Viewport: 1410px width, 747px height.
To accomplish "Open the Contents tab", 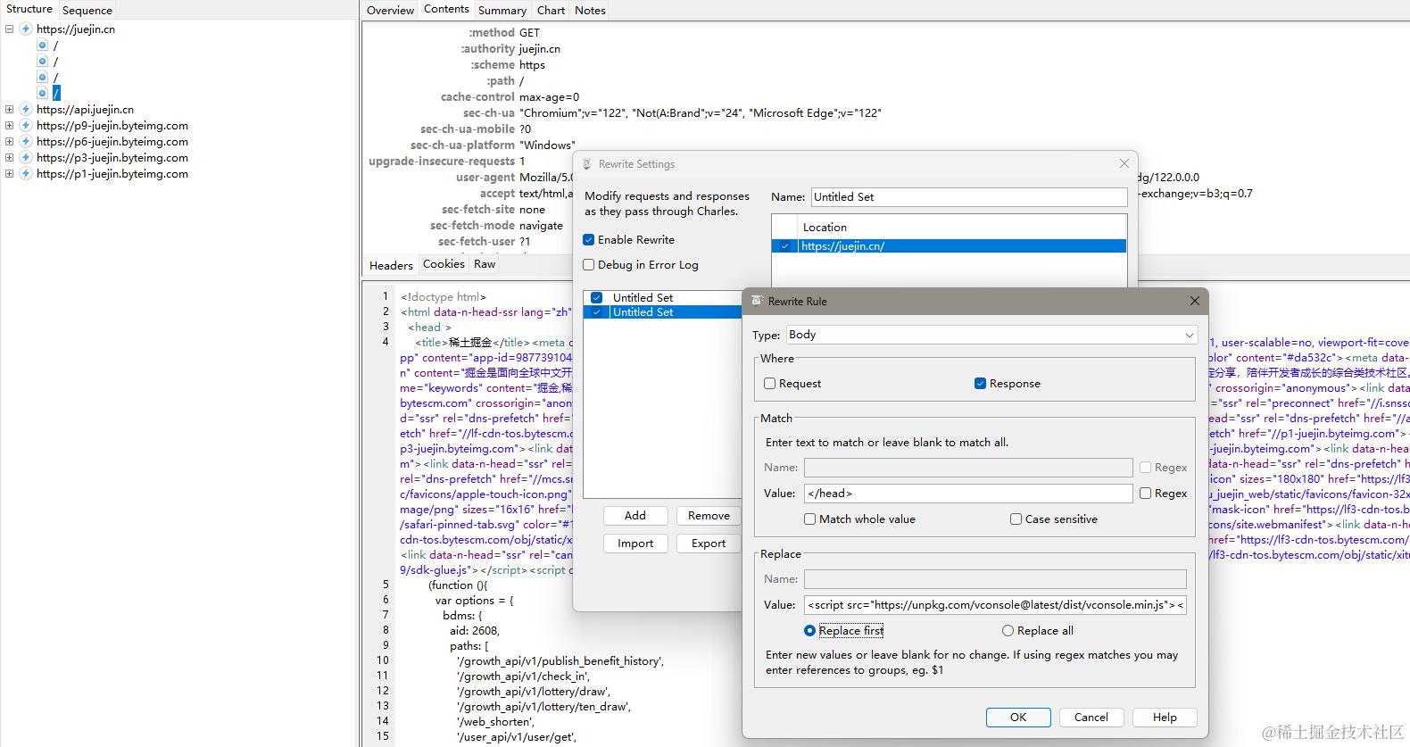I will 446,10.
